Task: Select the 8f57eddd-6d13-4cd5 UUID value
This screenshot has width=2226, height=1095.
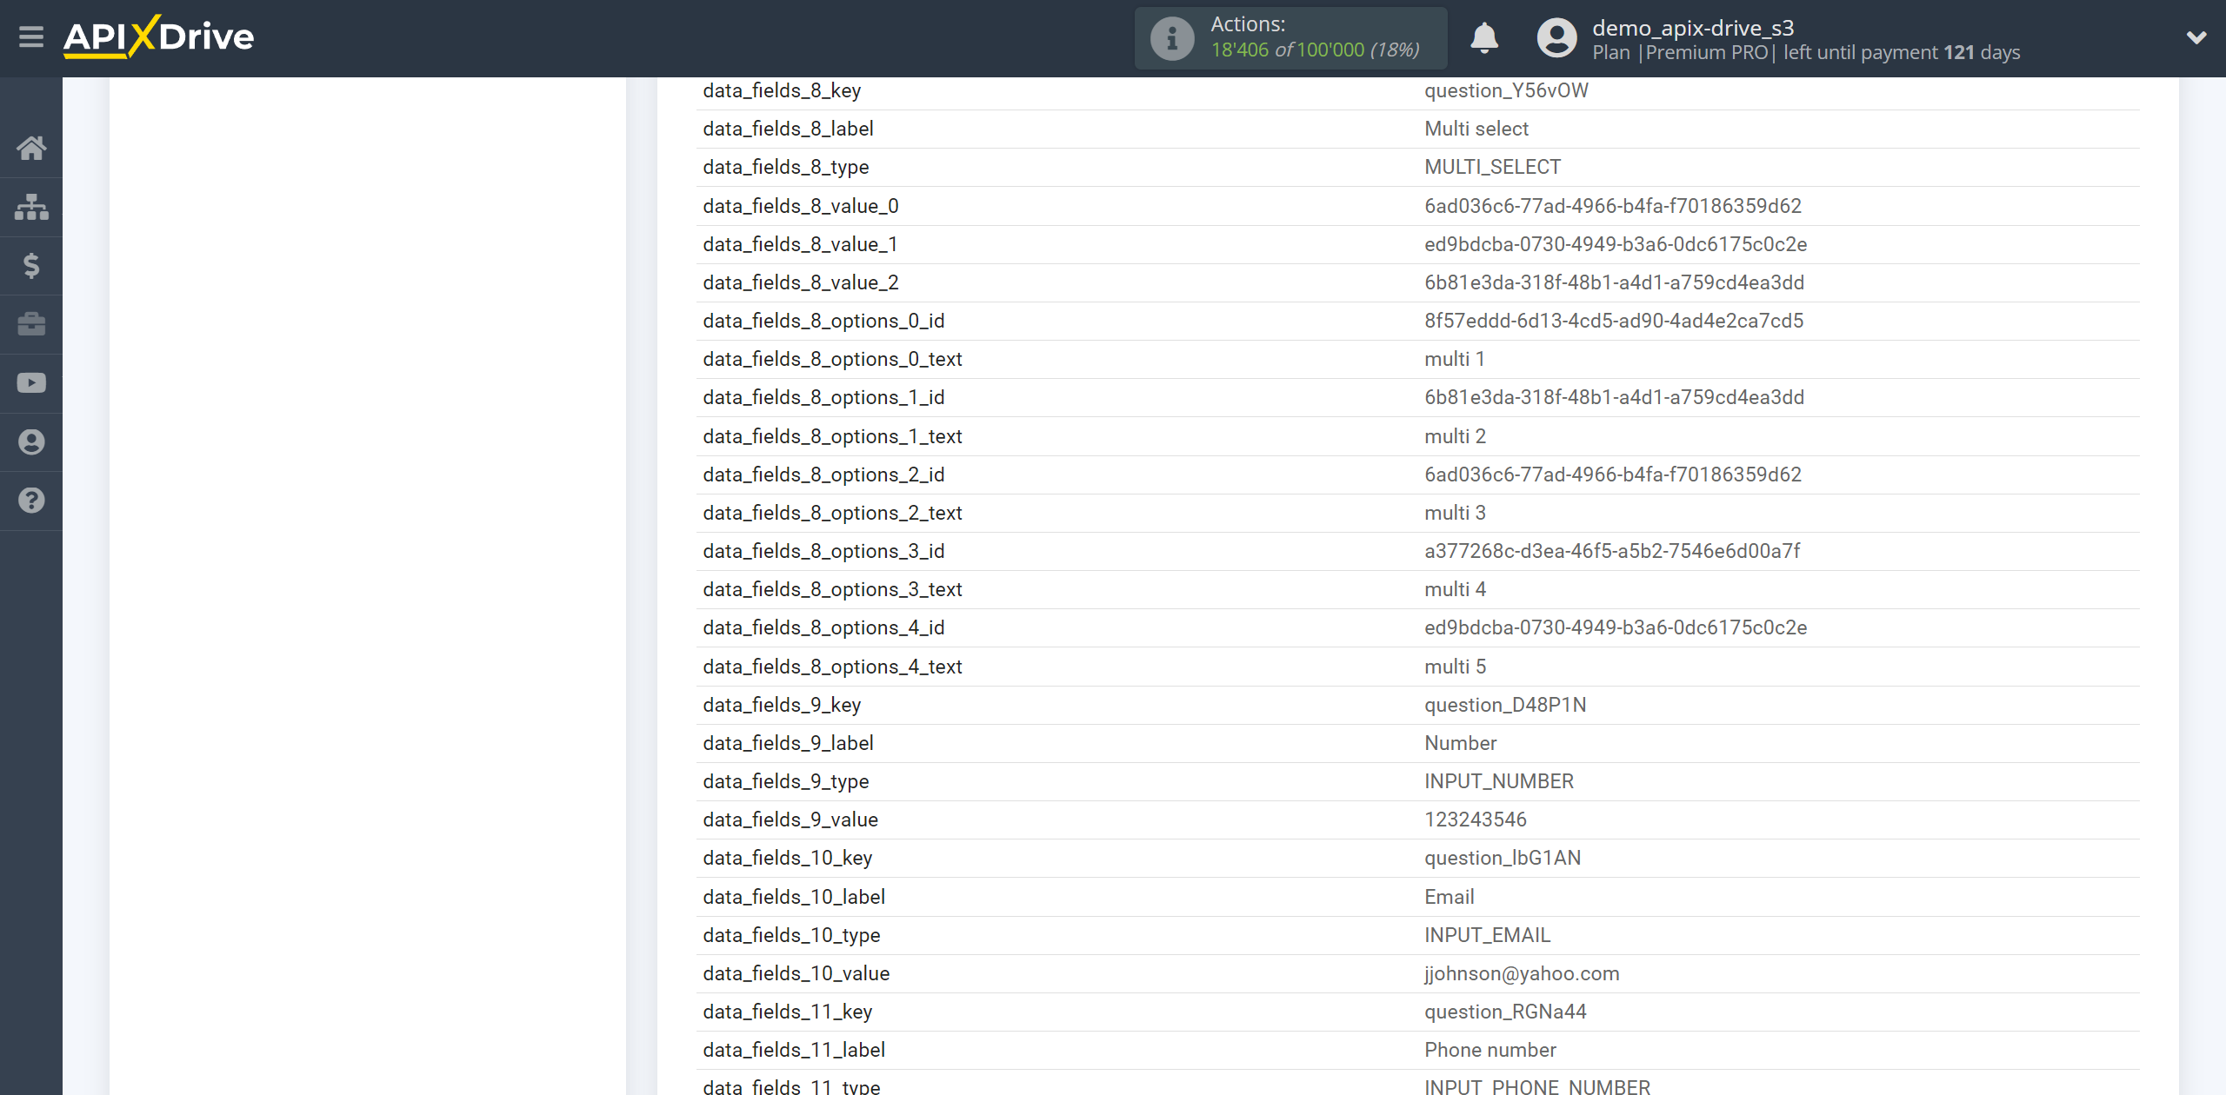Action: pyautogui.click(x=1614, y=321)
